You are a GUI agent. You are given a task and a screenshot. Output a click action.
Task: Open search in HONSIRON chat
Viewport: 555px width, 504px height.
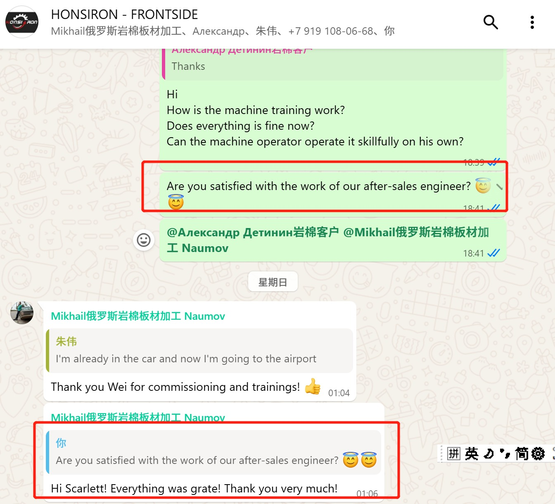pyautogui.click(x=491, y=22)
